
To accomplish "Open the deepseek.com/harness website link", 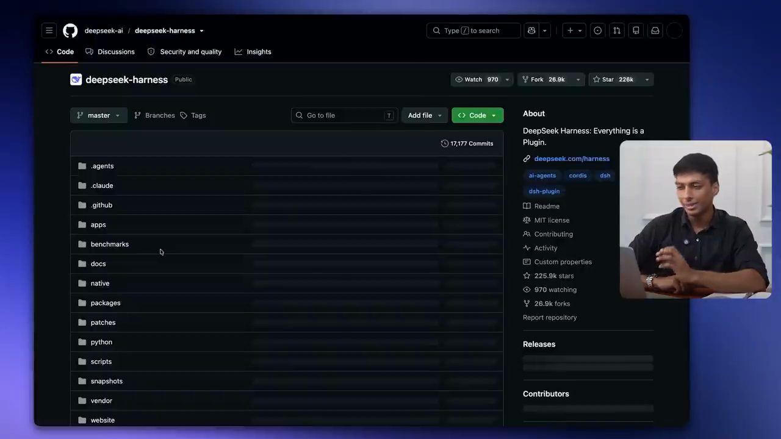I will 572,159.
